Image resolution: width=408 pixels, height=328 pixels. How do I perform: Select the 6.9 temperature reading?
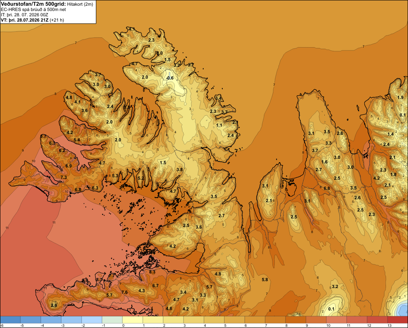pyautogui.click(x=69, y=166)
